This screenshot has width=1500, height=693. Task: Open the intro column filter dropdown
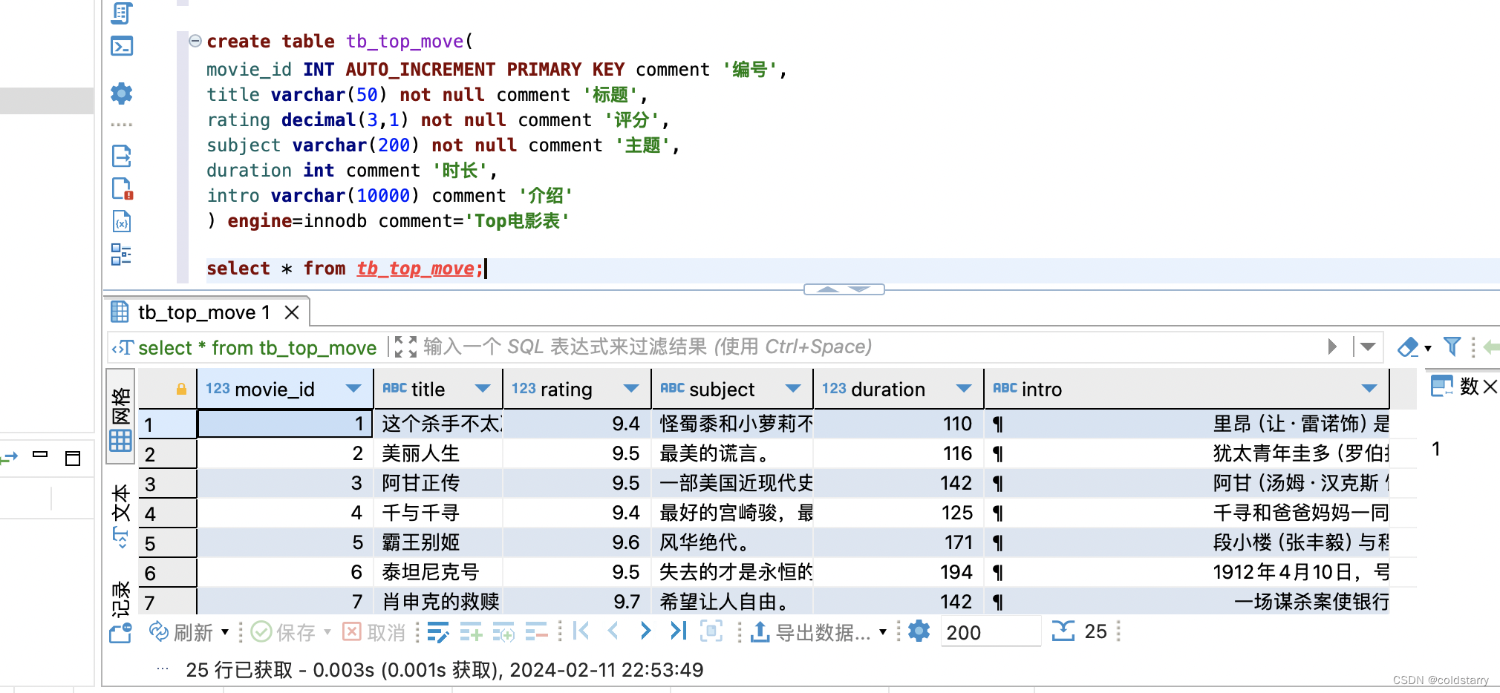point(1369,389)
